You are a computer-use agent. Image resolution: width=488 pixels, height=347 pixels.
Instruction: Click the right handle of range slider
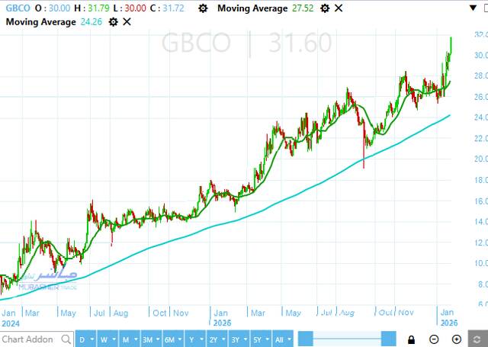pyautogui.click(x=388, y=339)
